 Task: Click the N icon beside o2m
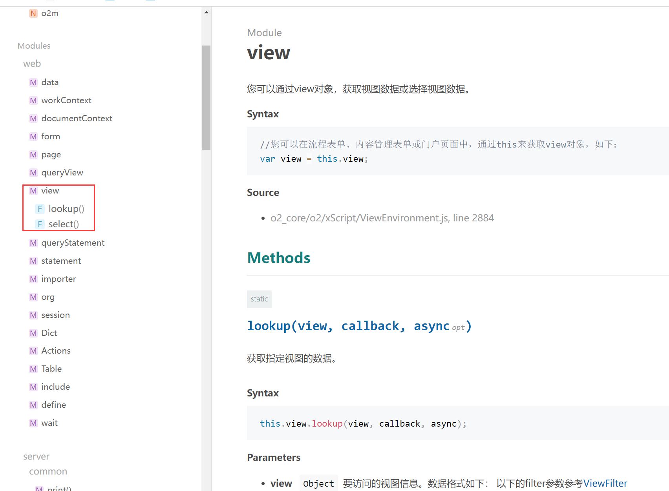(x=33, y=13)
